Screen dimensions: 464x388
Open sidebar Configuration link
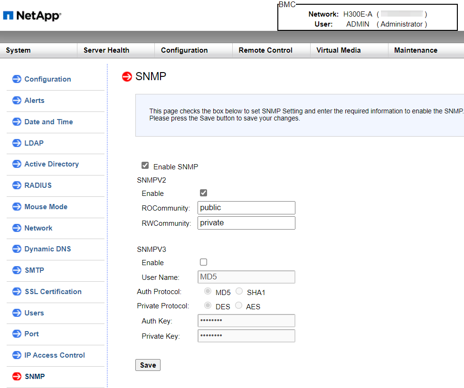(x=47, y=79)
